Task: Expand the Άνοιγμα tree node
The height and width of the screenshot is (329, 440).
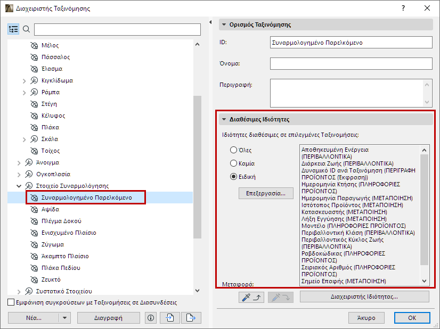Action: (19, 163)
